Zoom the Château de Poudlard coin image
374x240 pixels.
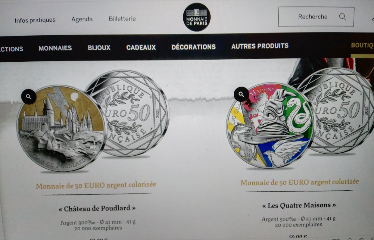(x=29, y=97)
